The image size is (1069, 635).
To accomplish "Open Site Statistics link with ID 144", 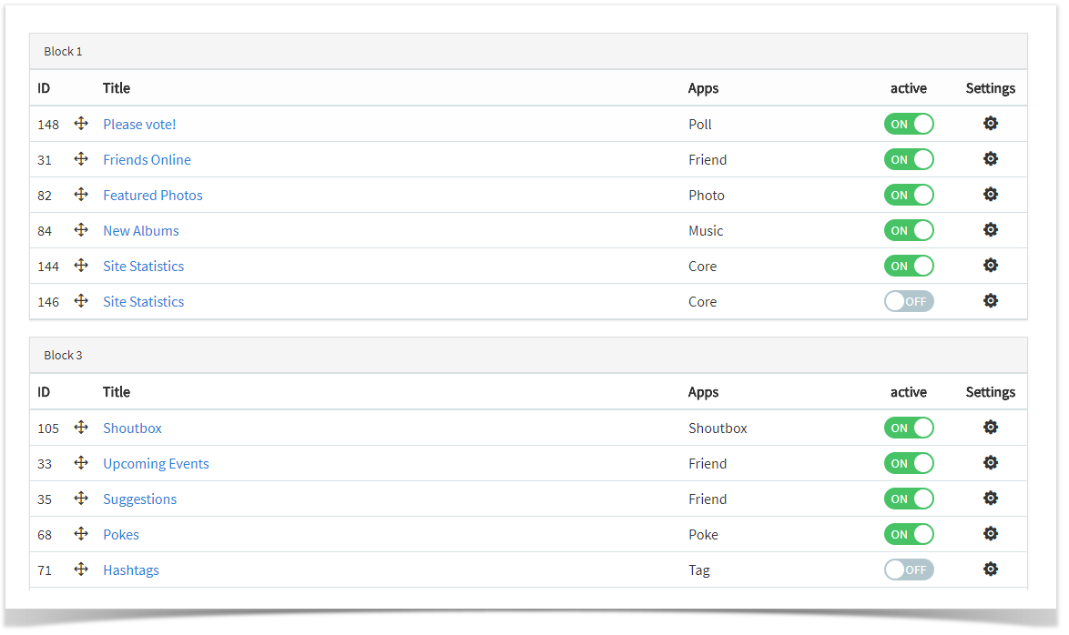I will (x=143, y=266).
